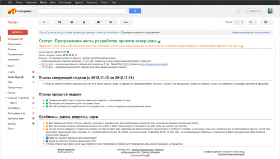Go to the previous message arrow
The height and width of the screenshot is (159, 280).
click(x=236, y=22)
